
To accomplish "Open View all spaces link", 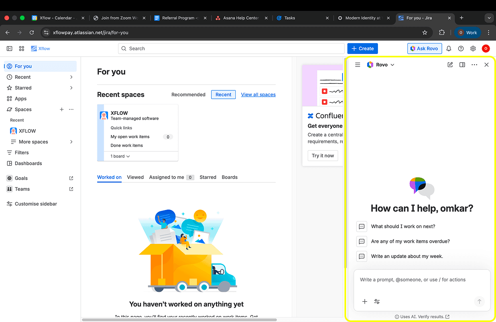I will coord(258,94).
